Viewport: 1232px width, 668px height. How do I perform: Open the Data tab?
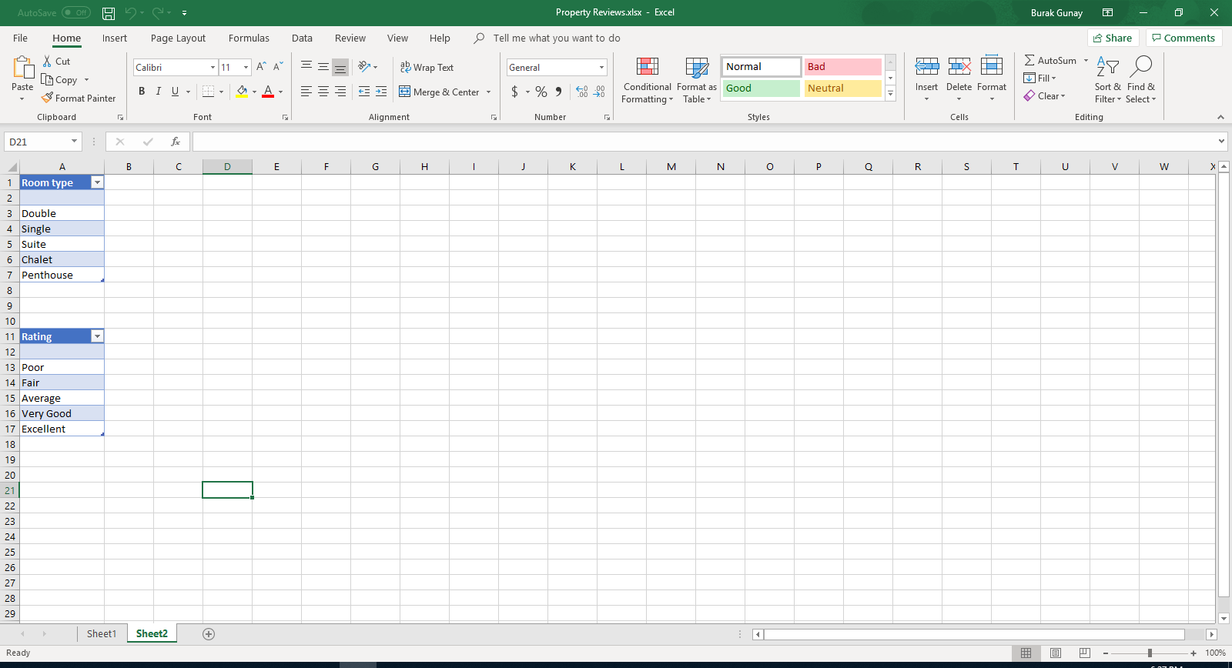[x=302, y=38]
